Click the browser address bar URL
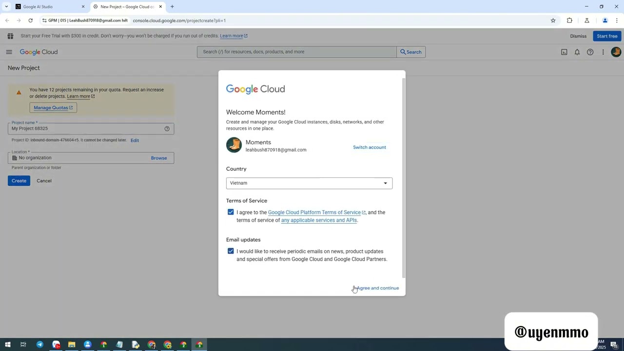The width and height of the screenshot is (624, 351). point(179,20)
